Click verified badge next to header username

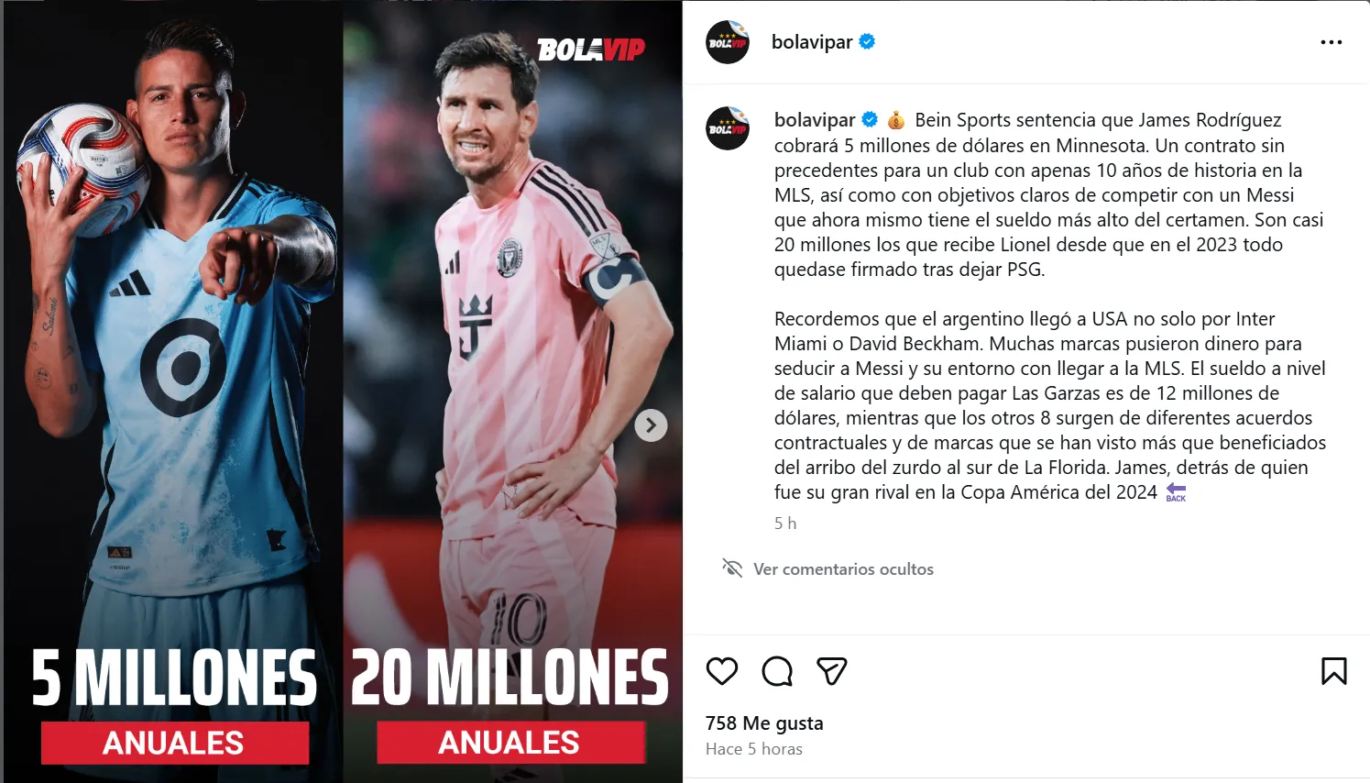[867, 41]
